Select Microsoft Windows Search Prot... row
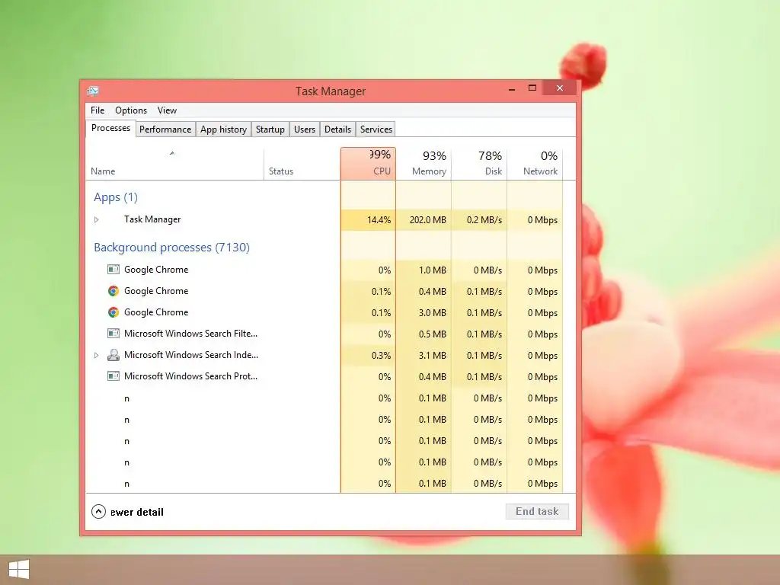Image resolution: width=780 pixels, height=585 pixels. click(x=324, y=376)
